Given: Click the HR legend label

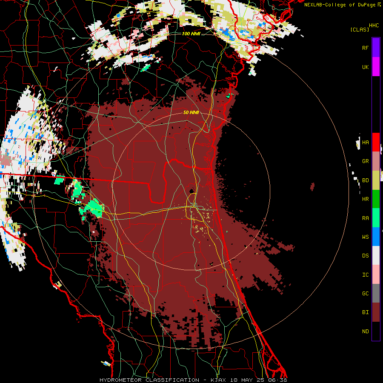Looking at the screenshot, I should tap(365, 199).
